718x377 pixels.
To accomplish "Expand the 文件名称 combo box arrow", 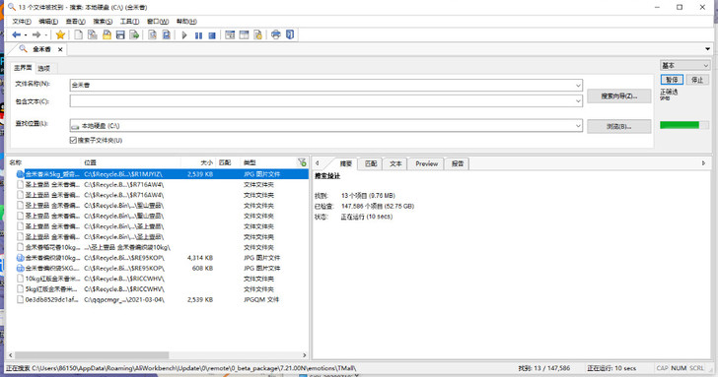I will click(578, 85).
